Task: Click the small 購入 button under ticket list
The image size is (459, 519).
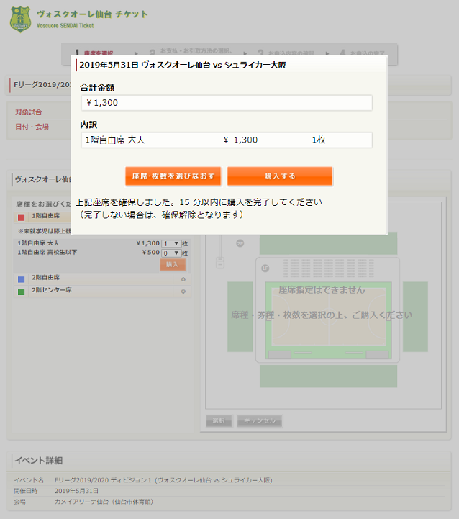Action: [173, 264]
